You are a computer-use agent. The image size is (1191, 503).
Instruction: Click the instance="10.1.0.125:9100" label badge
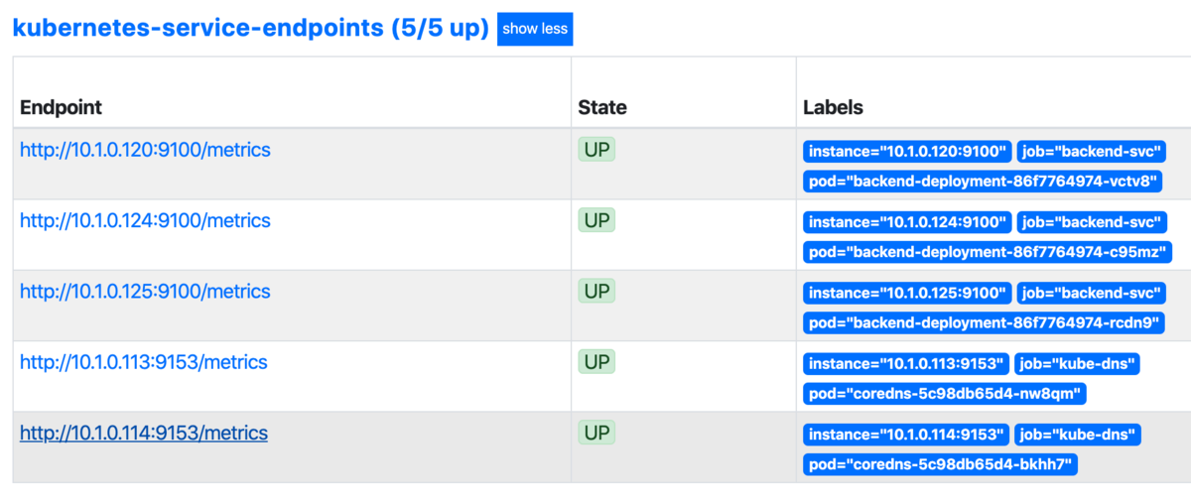(907, 294)
